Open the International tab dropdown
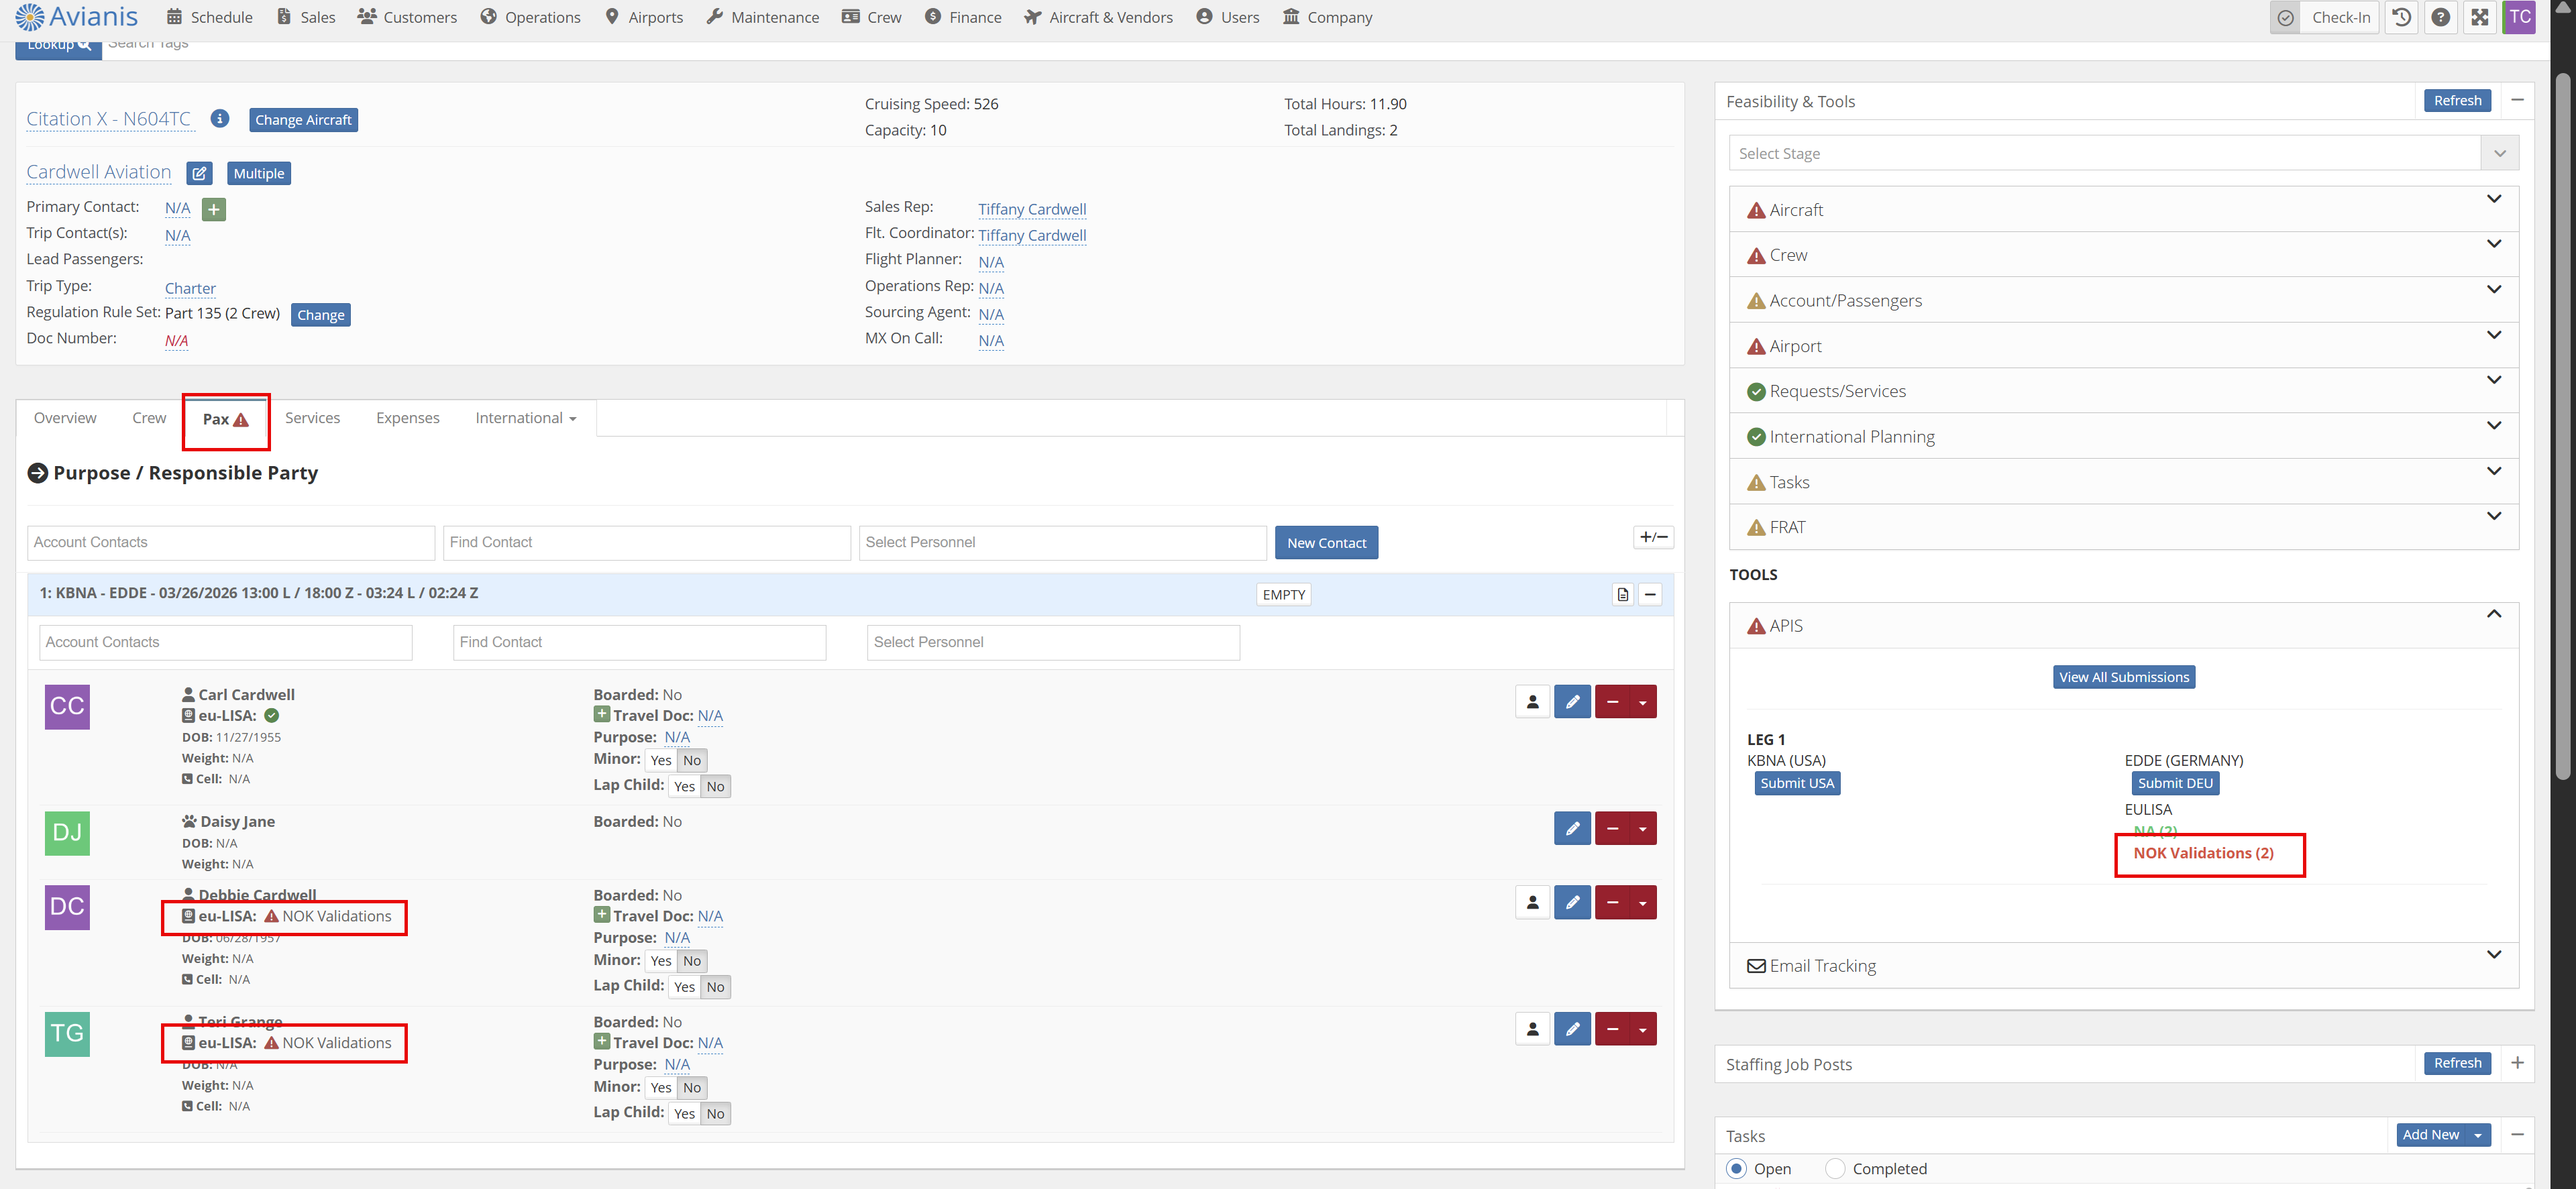This screenshot has height=1189, width=2576. click(x=525, y=418)
